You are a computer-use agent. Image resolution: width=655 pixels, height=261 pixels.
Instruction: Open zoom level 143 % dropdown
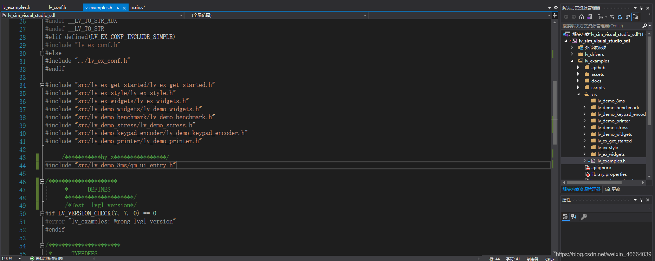pyautogui.click(x=19, y=259)
